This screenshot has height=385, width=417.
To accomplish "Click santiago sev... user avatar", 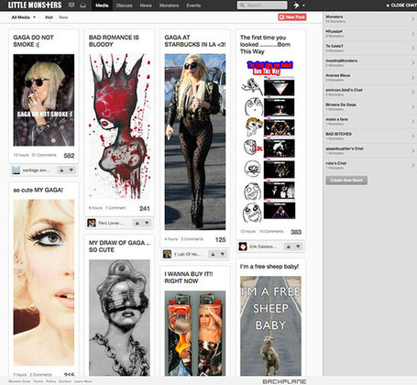I will (x=16, y=170).
